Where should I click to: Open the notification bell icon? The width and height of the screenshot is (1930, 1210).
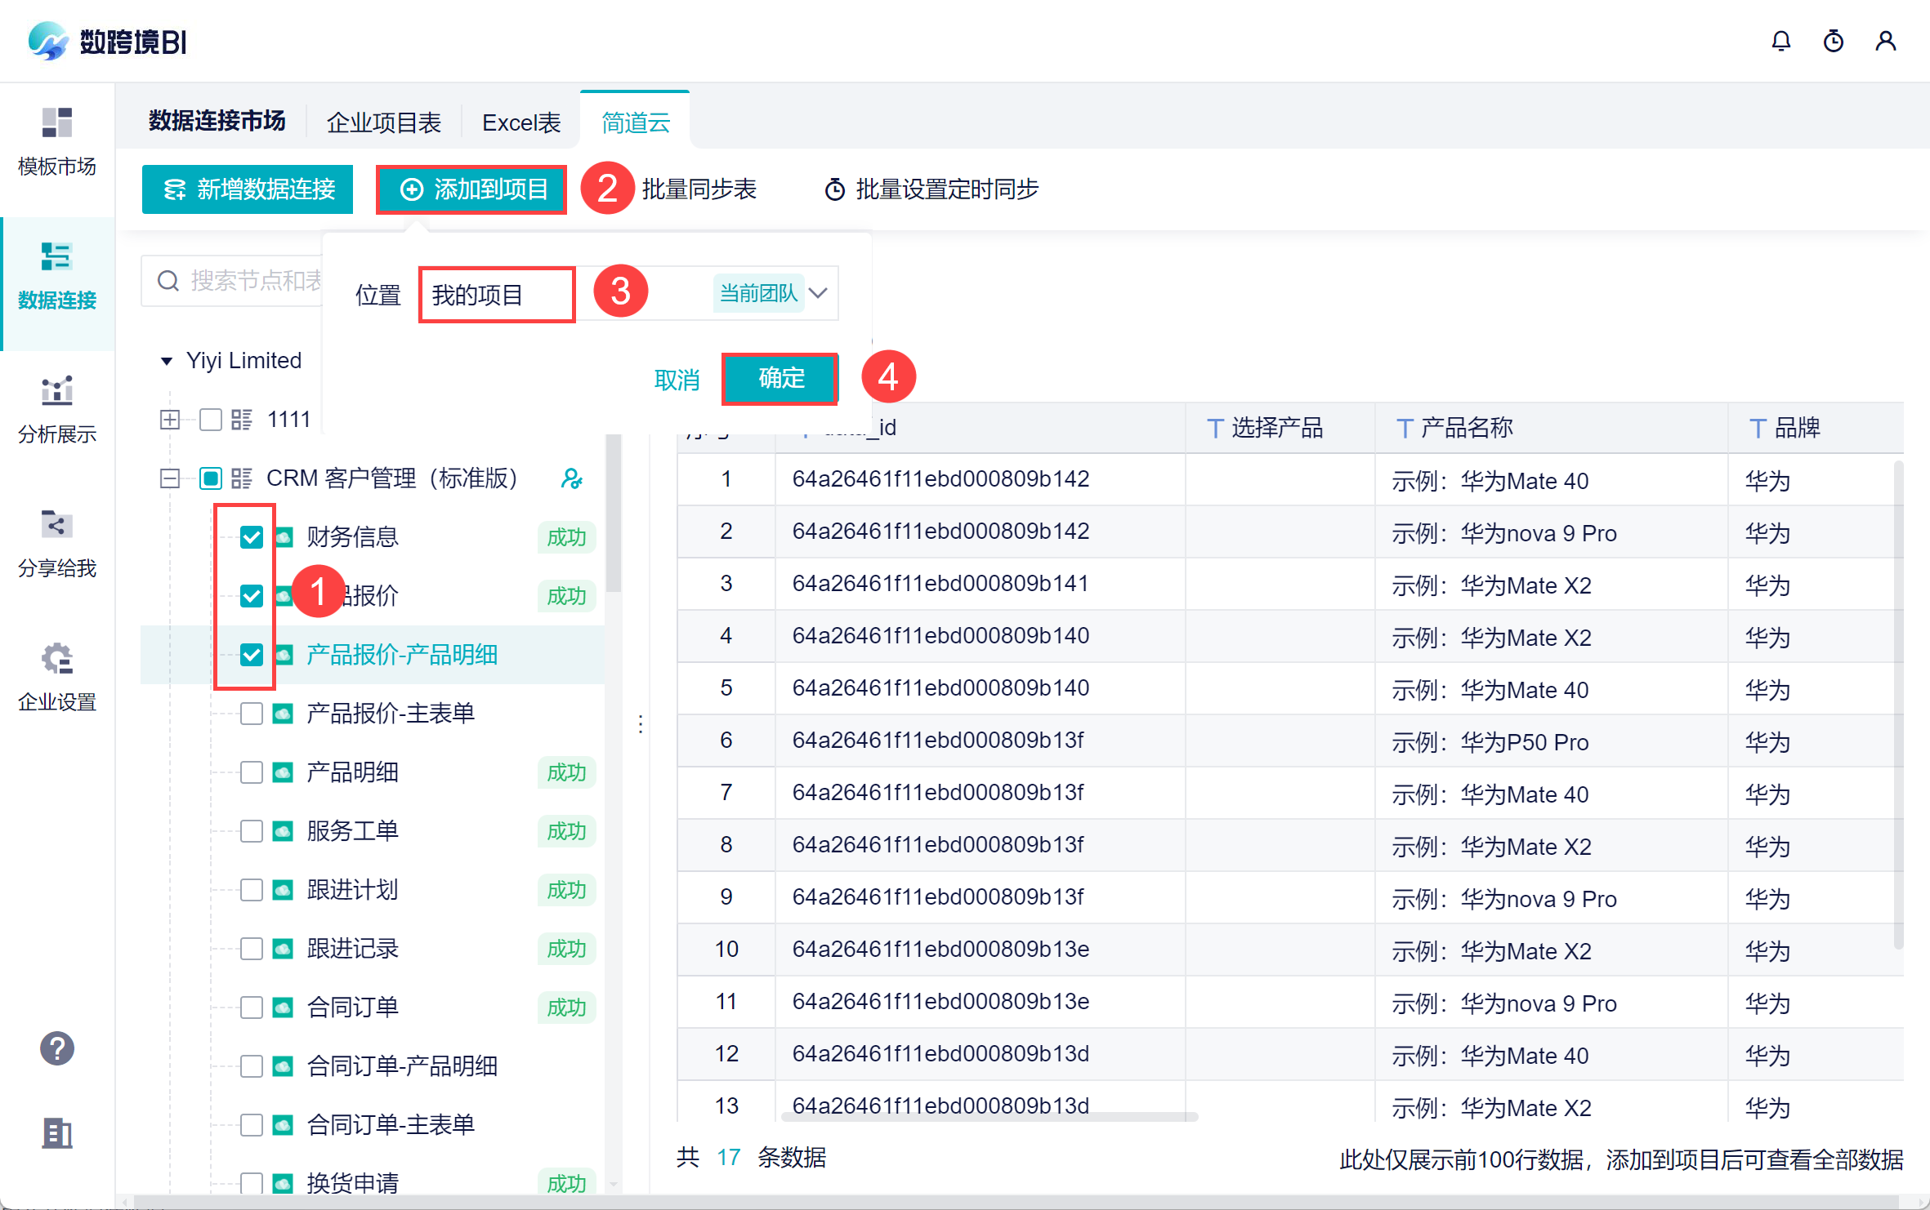(1780, 41)
